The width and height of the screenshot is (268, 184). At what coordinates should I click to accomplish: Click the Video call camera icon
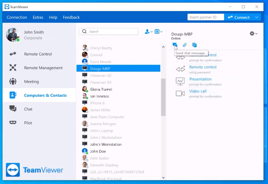pos(180,94)
